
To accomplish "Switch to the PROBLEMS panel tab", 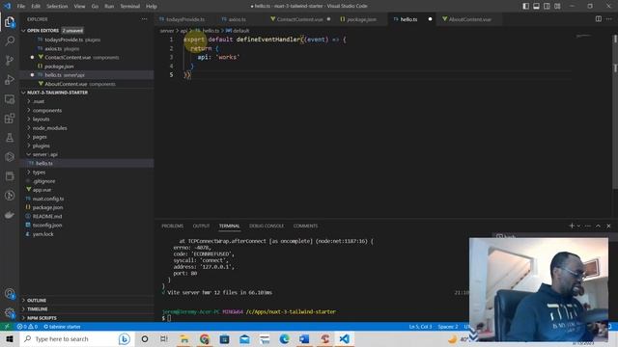I will 172,226.
